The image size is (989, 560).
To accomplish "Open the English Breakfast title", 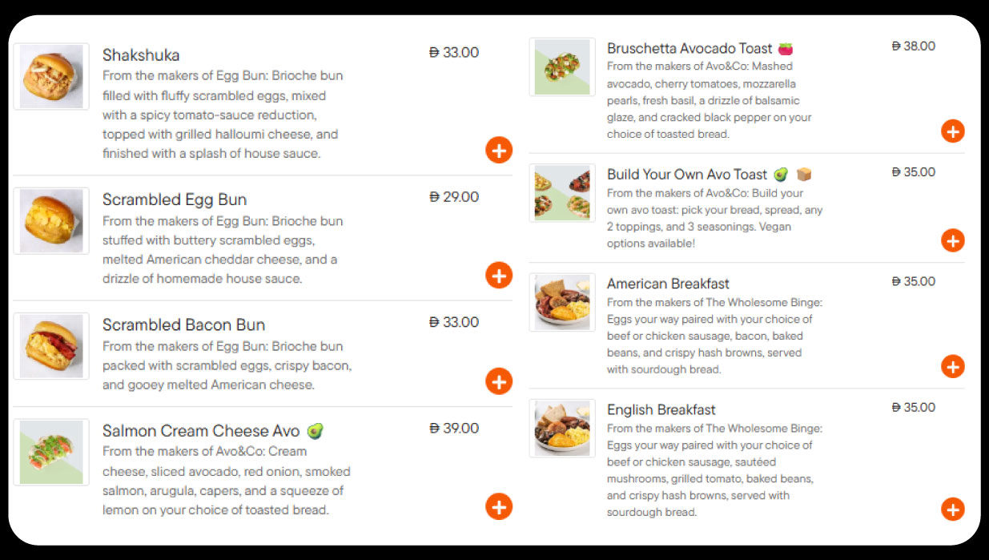I will coord(661,410).
